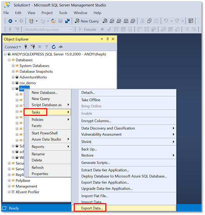Collapse the ANDY\SQLEXPRESS server node
This screenshot has width=205, height=215.
(5, 54)
